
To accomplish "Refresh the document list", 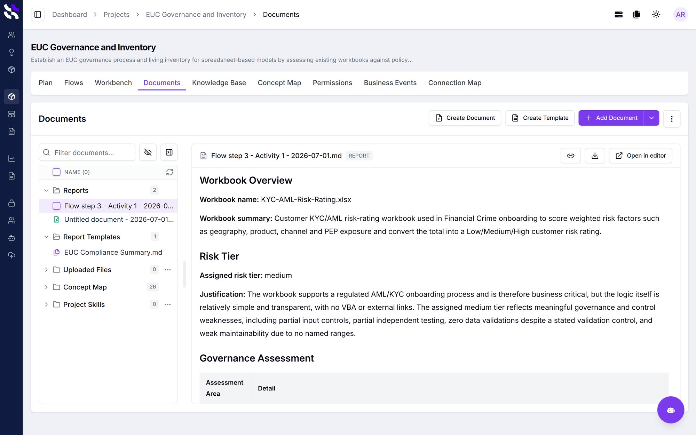I will pos(169,172).
